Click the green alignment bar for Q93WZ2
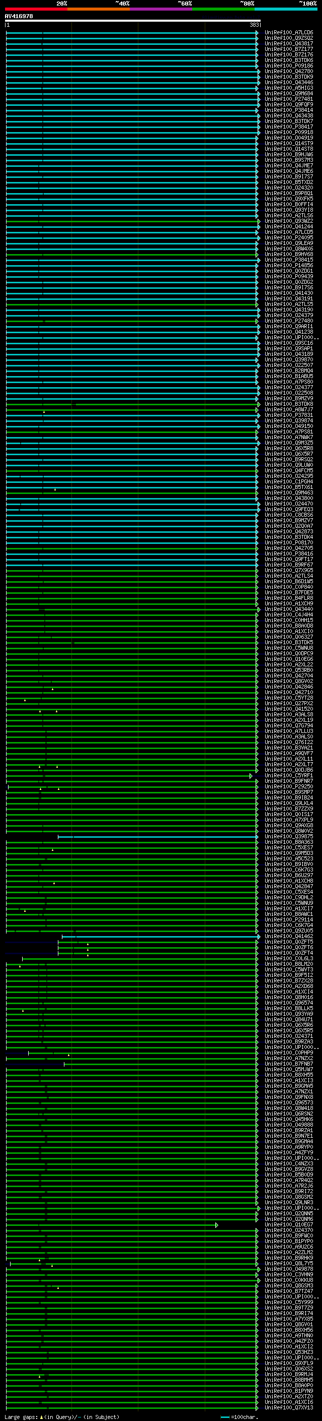Screen dimensions: 322x1421 coord(132,221)
